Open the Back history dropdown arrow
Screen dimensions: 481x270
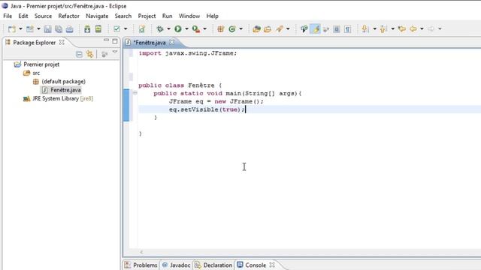click(422, 29)
